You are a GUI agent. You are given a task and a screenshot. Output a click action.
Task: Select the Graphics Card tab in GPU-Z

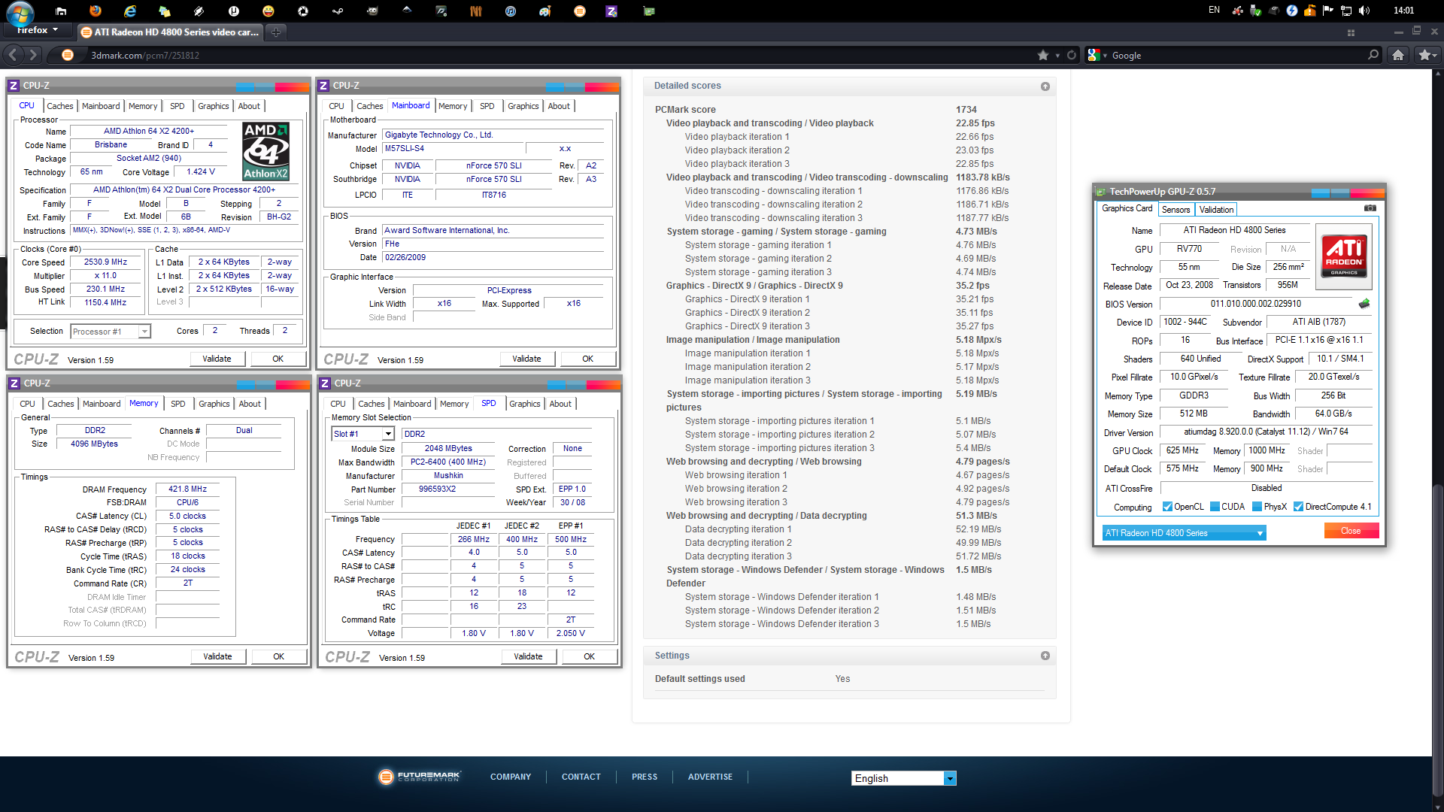pyautogui.click(x=1127, y=208)
